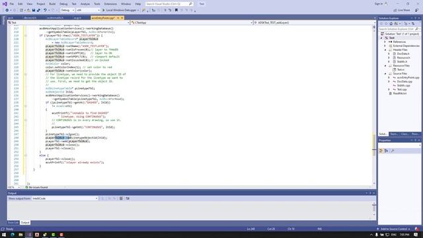The width and height of the screenshot is (423, 238).
Task: Click the Open File toolbar icon
Action: coord(29,11)
